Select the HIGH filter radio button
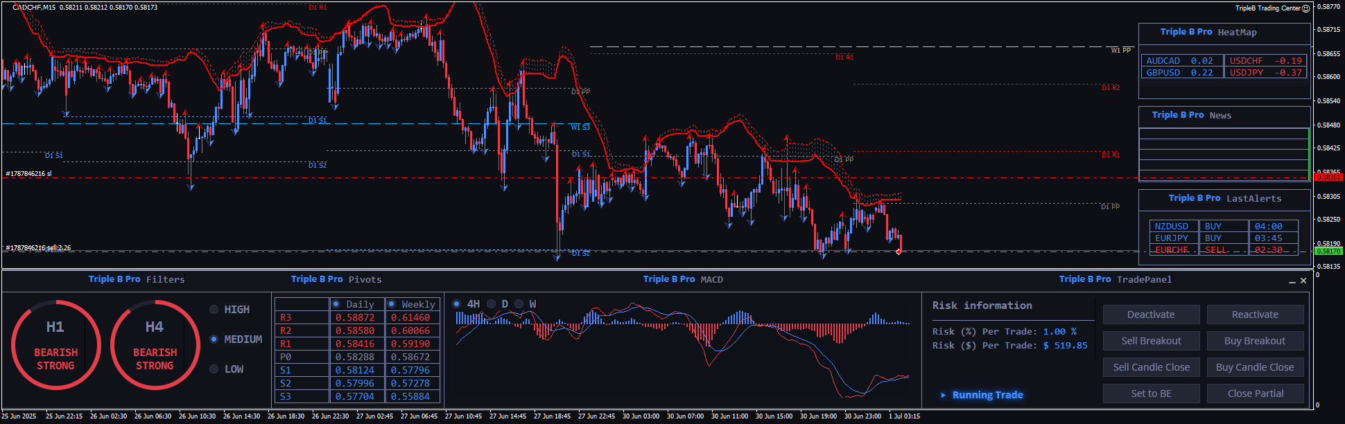 [x=214, y=310]
